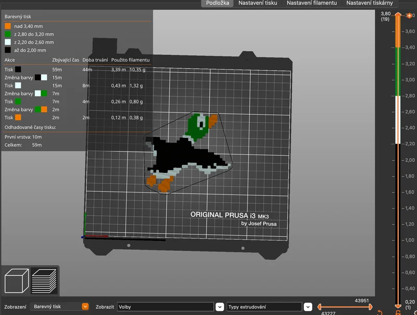Switch to the Nastavení filamentu tab
This screenshot has height=315, width=417.
click(311, 3)
